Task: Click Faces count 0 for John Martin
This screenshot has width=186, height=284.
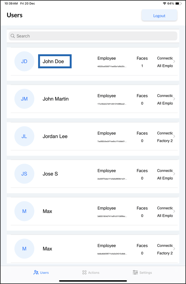Action: 142,103
